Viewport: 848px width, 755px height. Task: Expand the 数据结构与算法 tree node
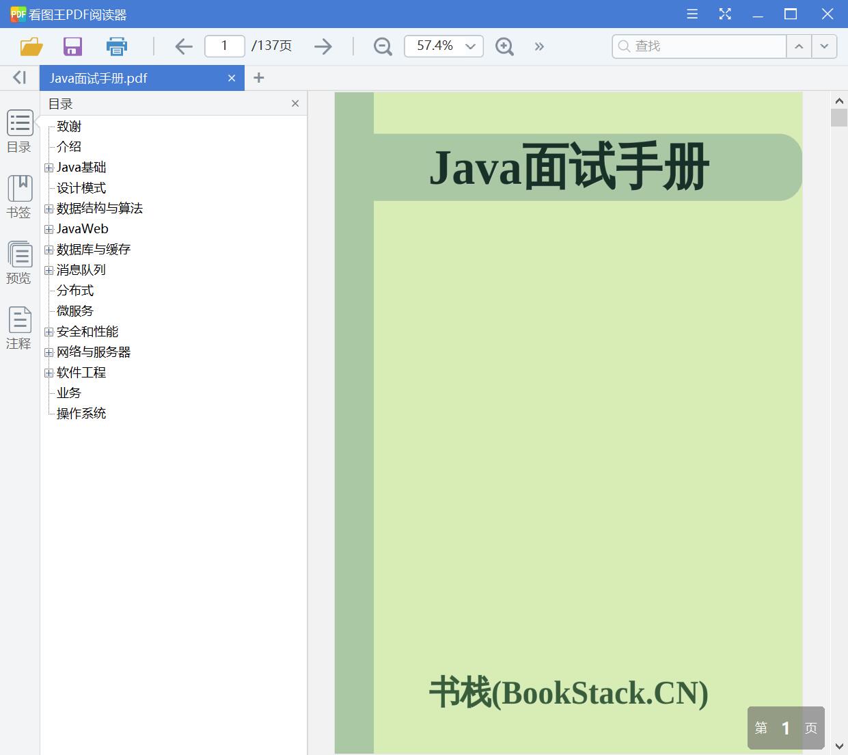[49, 209]
